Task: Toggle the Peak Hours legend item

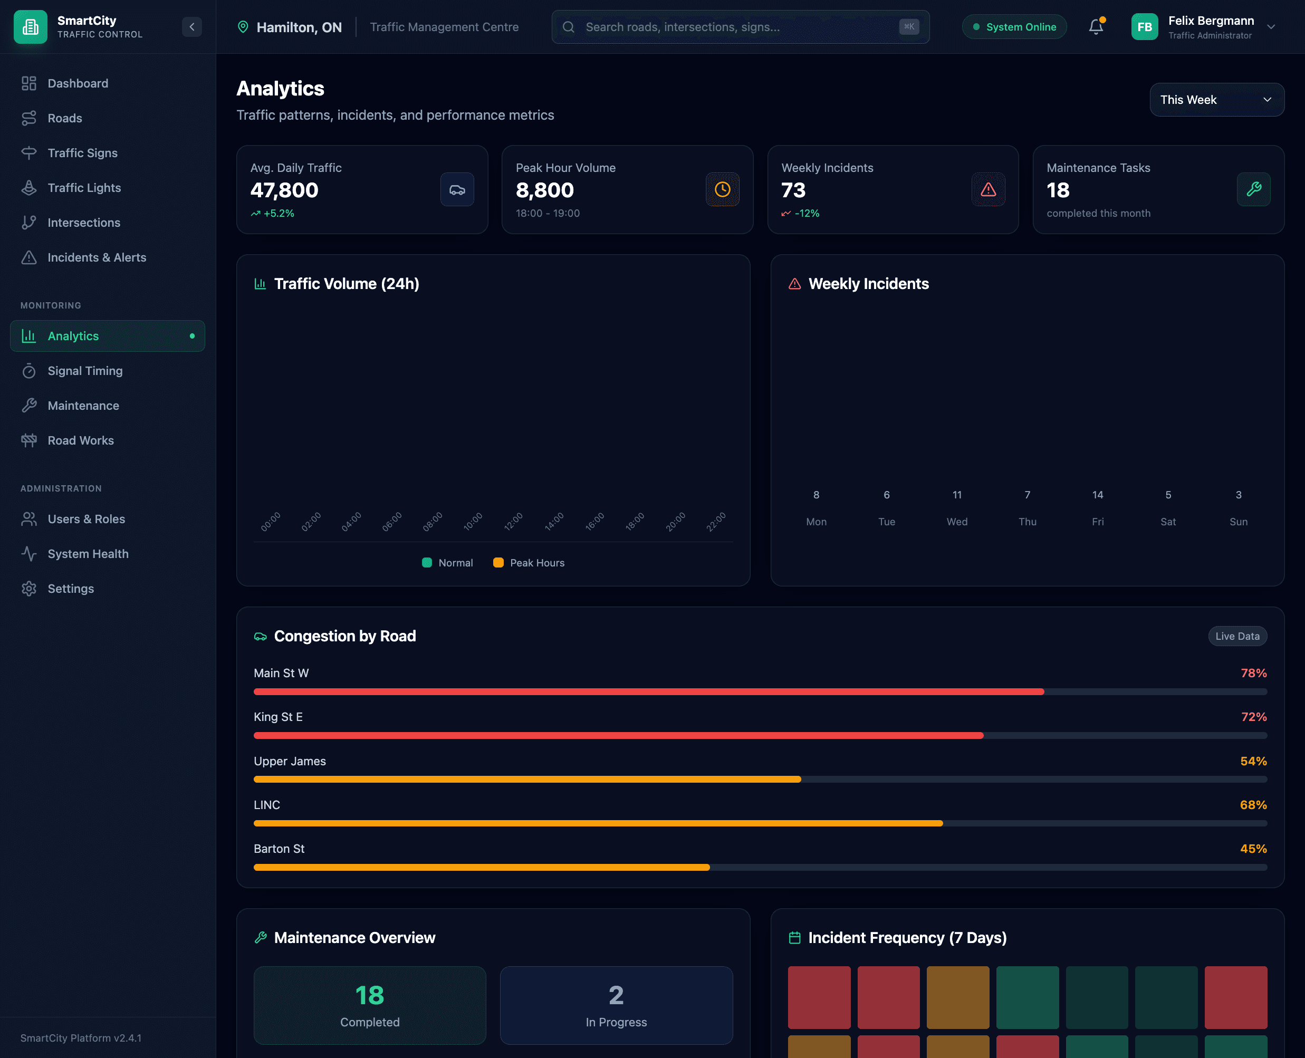Action: (529, 563)
